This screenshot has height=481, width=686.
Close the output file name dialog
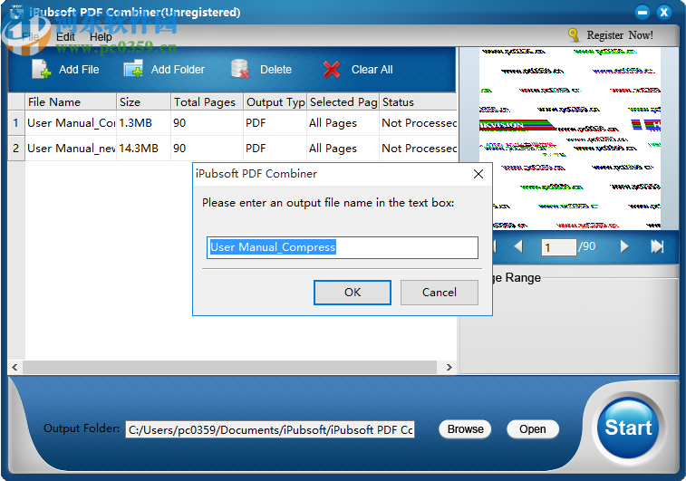pyautogui.click(x=478, y=174)
